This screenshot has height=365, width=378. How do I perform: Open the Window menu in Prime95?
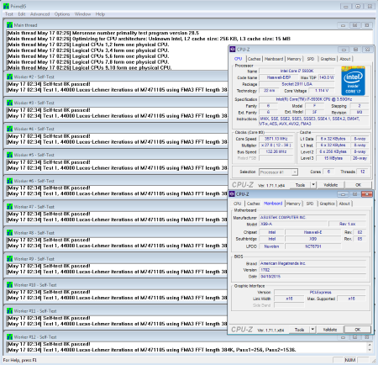[82, 14]
